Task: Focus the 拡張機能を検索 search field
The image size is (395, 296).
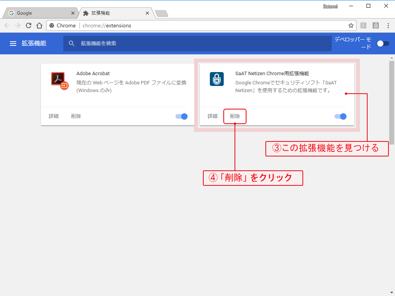Action: [197, 44]
